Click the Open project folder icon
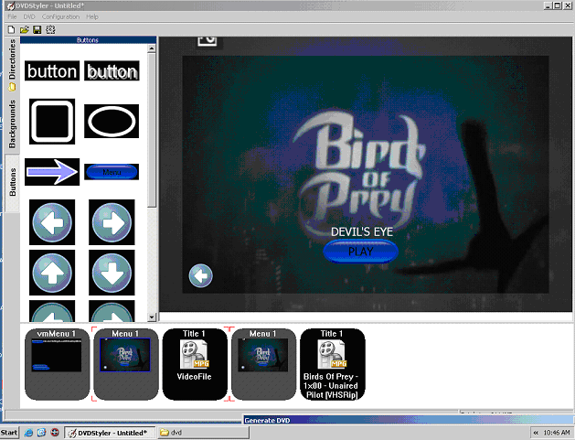 tap(24, 29)
